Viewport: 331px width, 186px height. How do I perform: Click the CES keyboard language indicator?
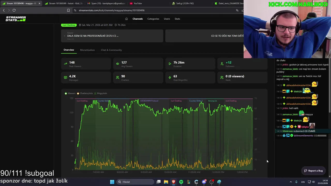point(303,182)
